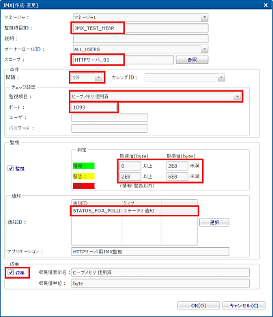
Task: Click the 参照 scope browse button
Action: tap(192, 60)
